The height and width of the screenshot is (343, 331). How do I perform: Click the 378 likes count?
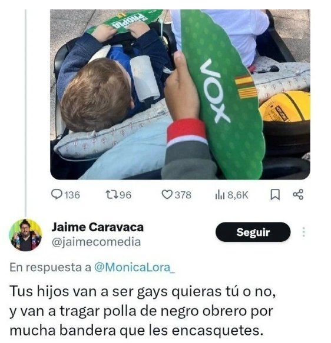[x=183, y=195]
